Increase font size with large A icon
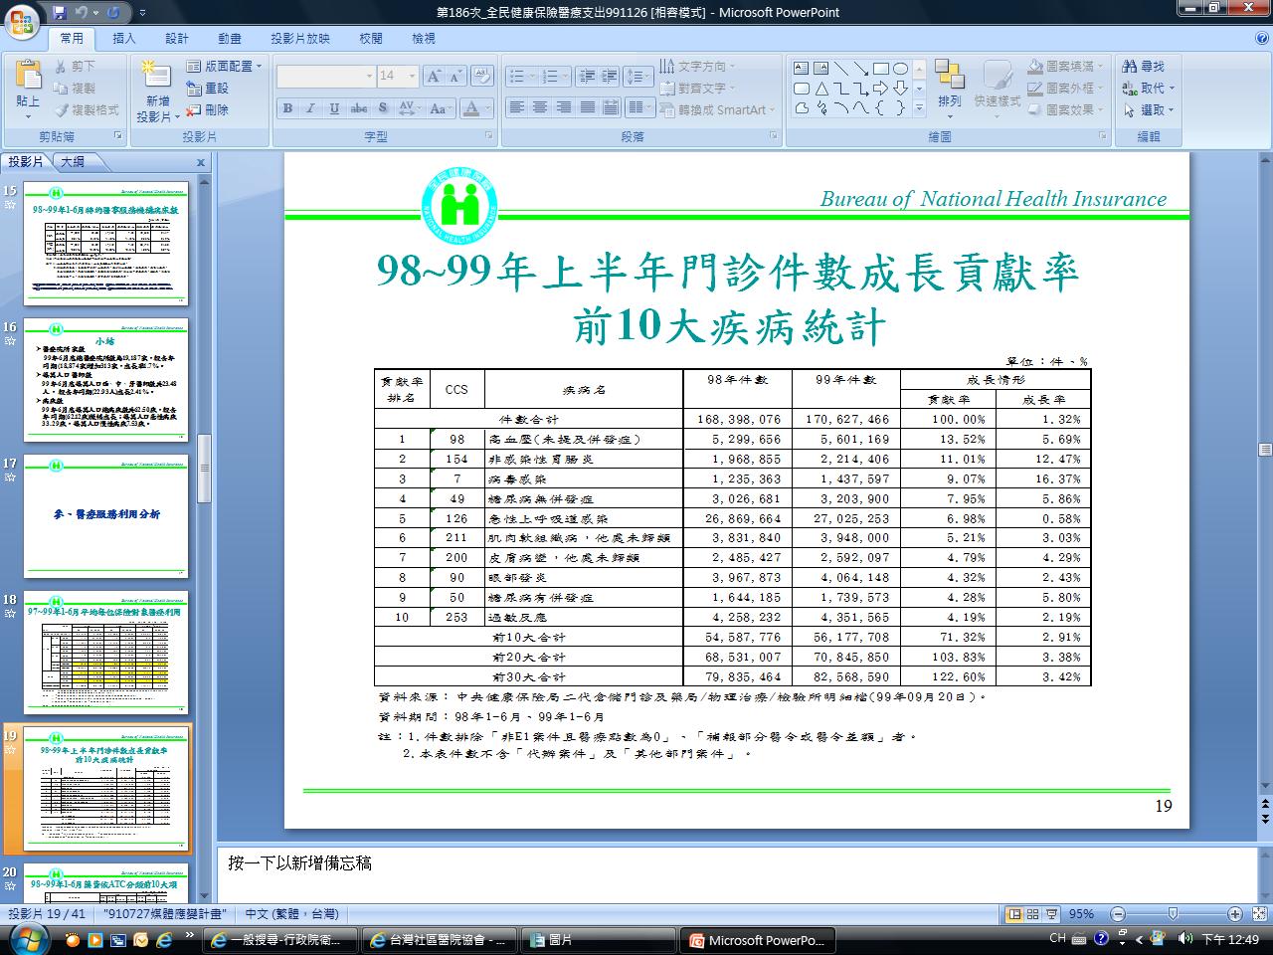The height and width of the screenshot is (955, 1273). click(434, 76)
